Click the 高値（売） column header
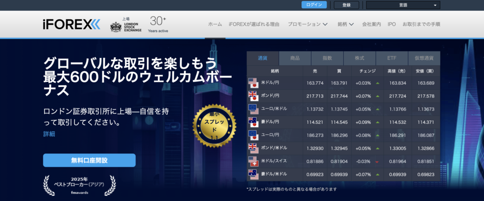484x201 pixels. coord(397,71)
